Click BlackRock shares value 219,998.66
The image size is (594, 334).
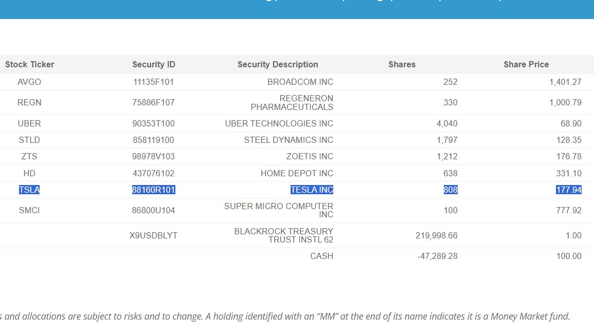pyautogui.click(x=437, y=235)
